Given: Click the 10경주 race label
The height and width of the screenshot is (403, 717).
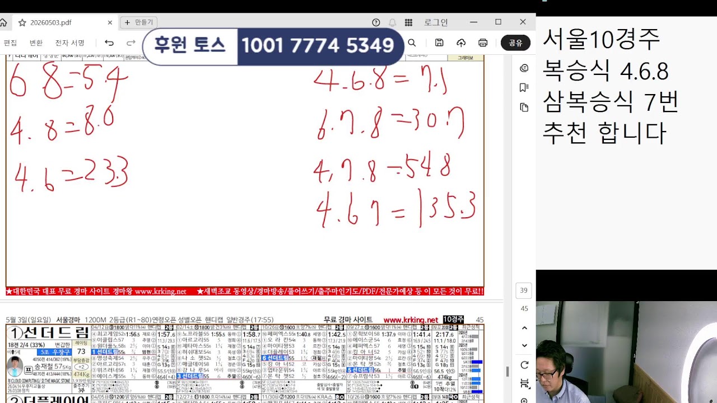Looking at the screenshot, I should (x=453, y=320).
